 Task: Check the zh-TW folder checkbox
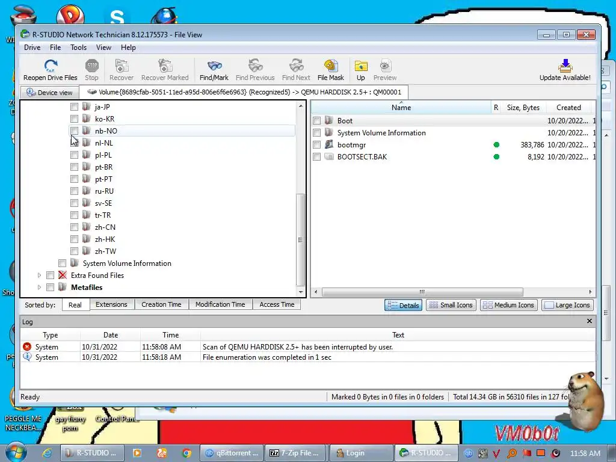[x=74, y=251]
